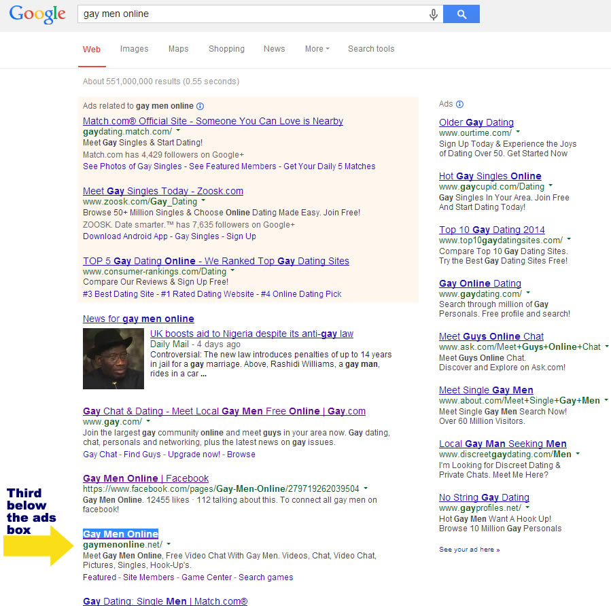The image size is (611, 606).
Task: Click the microphone voice search icon
Action: tap(434, 14)
